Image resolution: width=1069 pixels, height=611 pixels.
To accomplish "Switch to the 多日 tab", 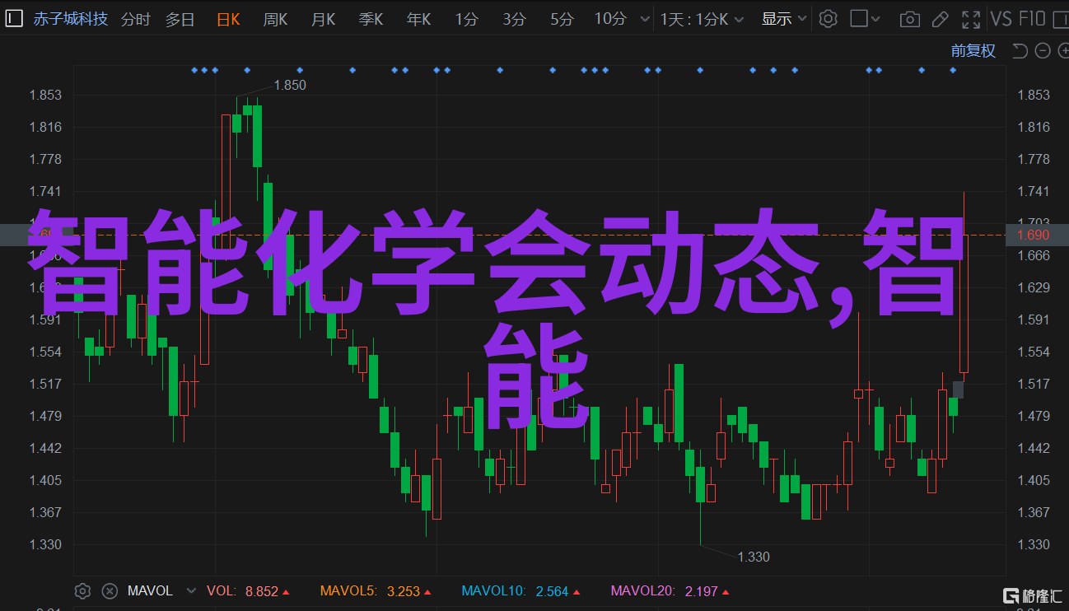I will click(x=180, y=19).
